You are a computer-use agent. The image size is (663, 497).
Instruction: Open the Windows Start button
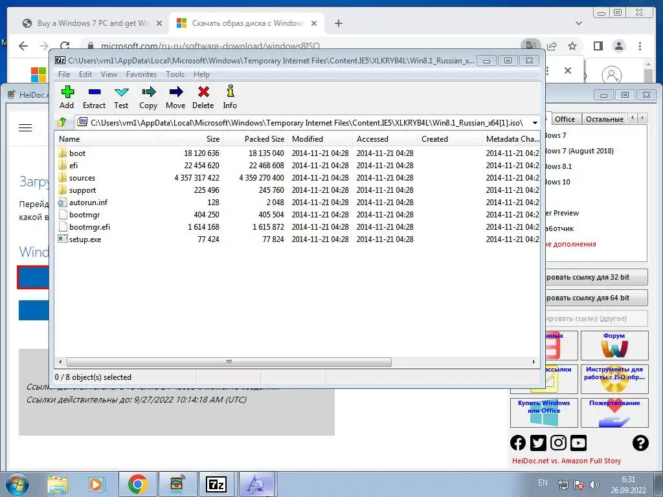[x=17, y=484]
